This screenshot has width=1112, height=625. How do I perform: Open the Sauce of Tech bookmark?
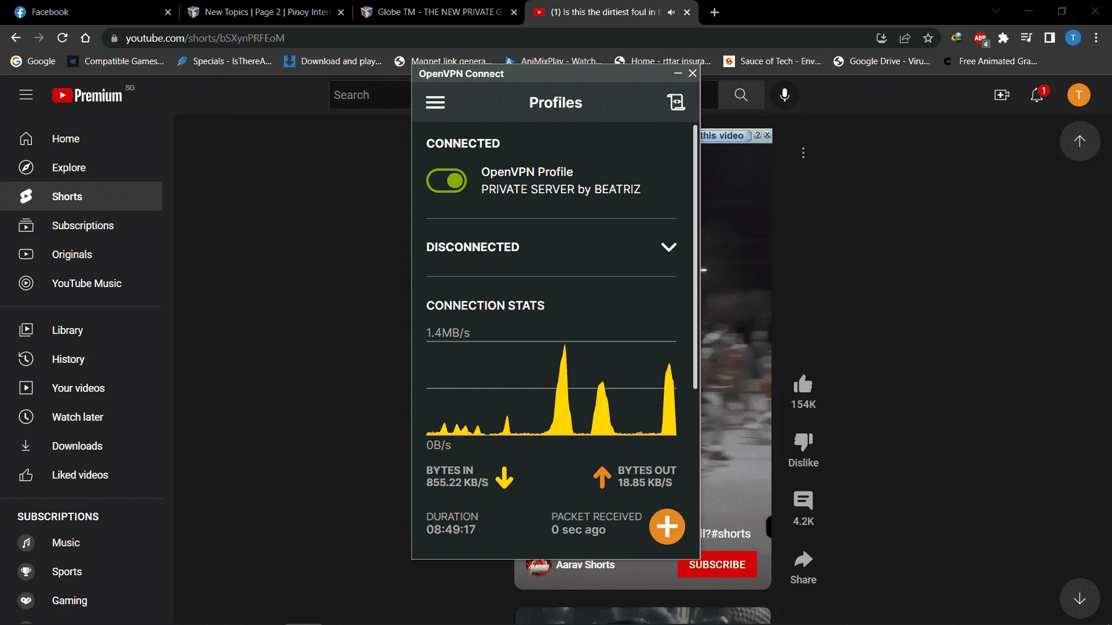(x=773, y=61)
